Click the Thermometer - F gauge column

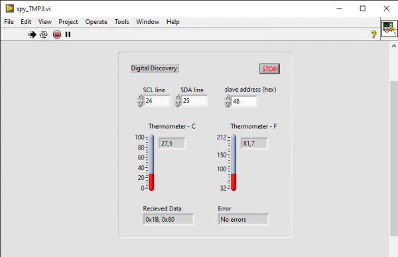233,163
